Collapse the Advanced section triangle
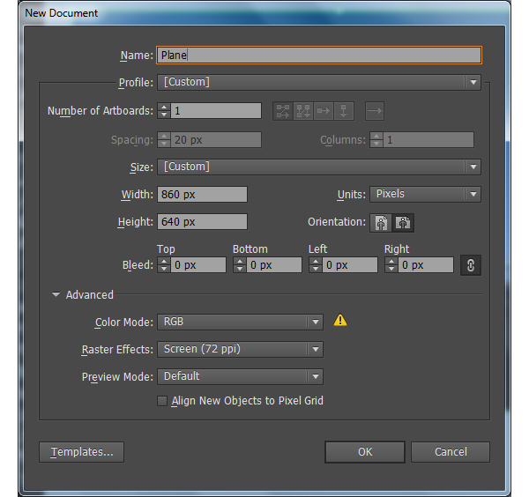The height and width of the screenshot is (497, 529). point(56,294)
